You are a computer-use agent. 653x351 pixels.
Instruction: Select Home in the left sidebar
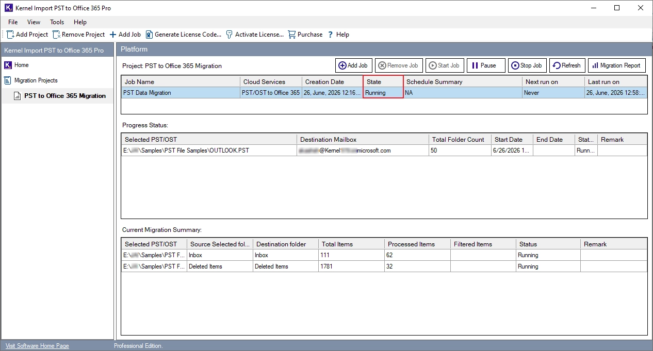(22, 65)
